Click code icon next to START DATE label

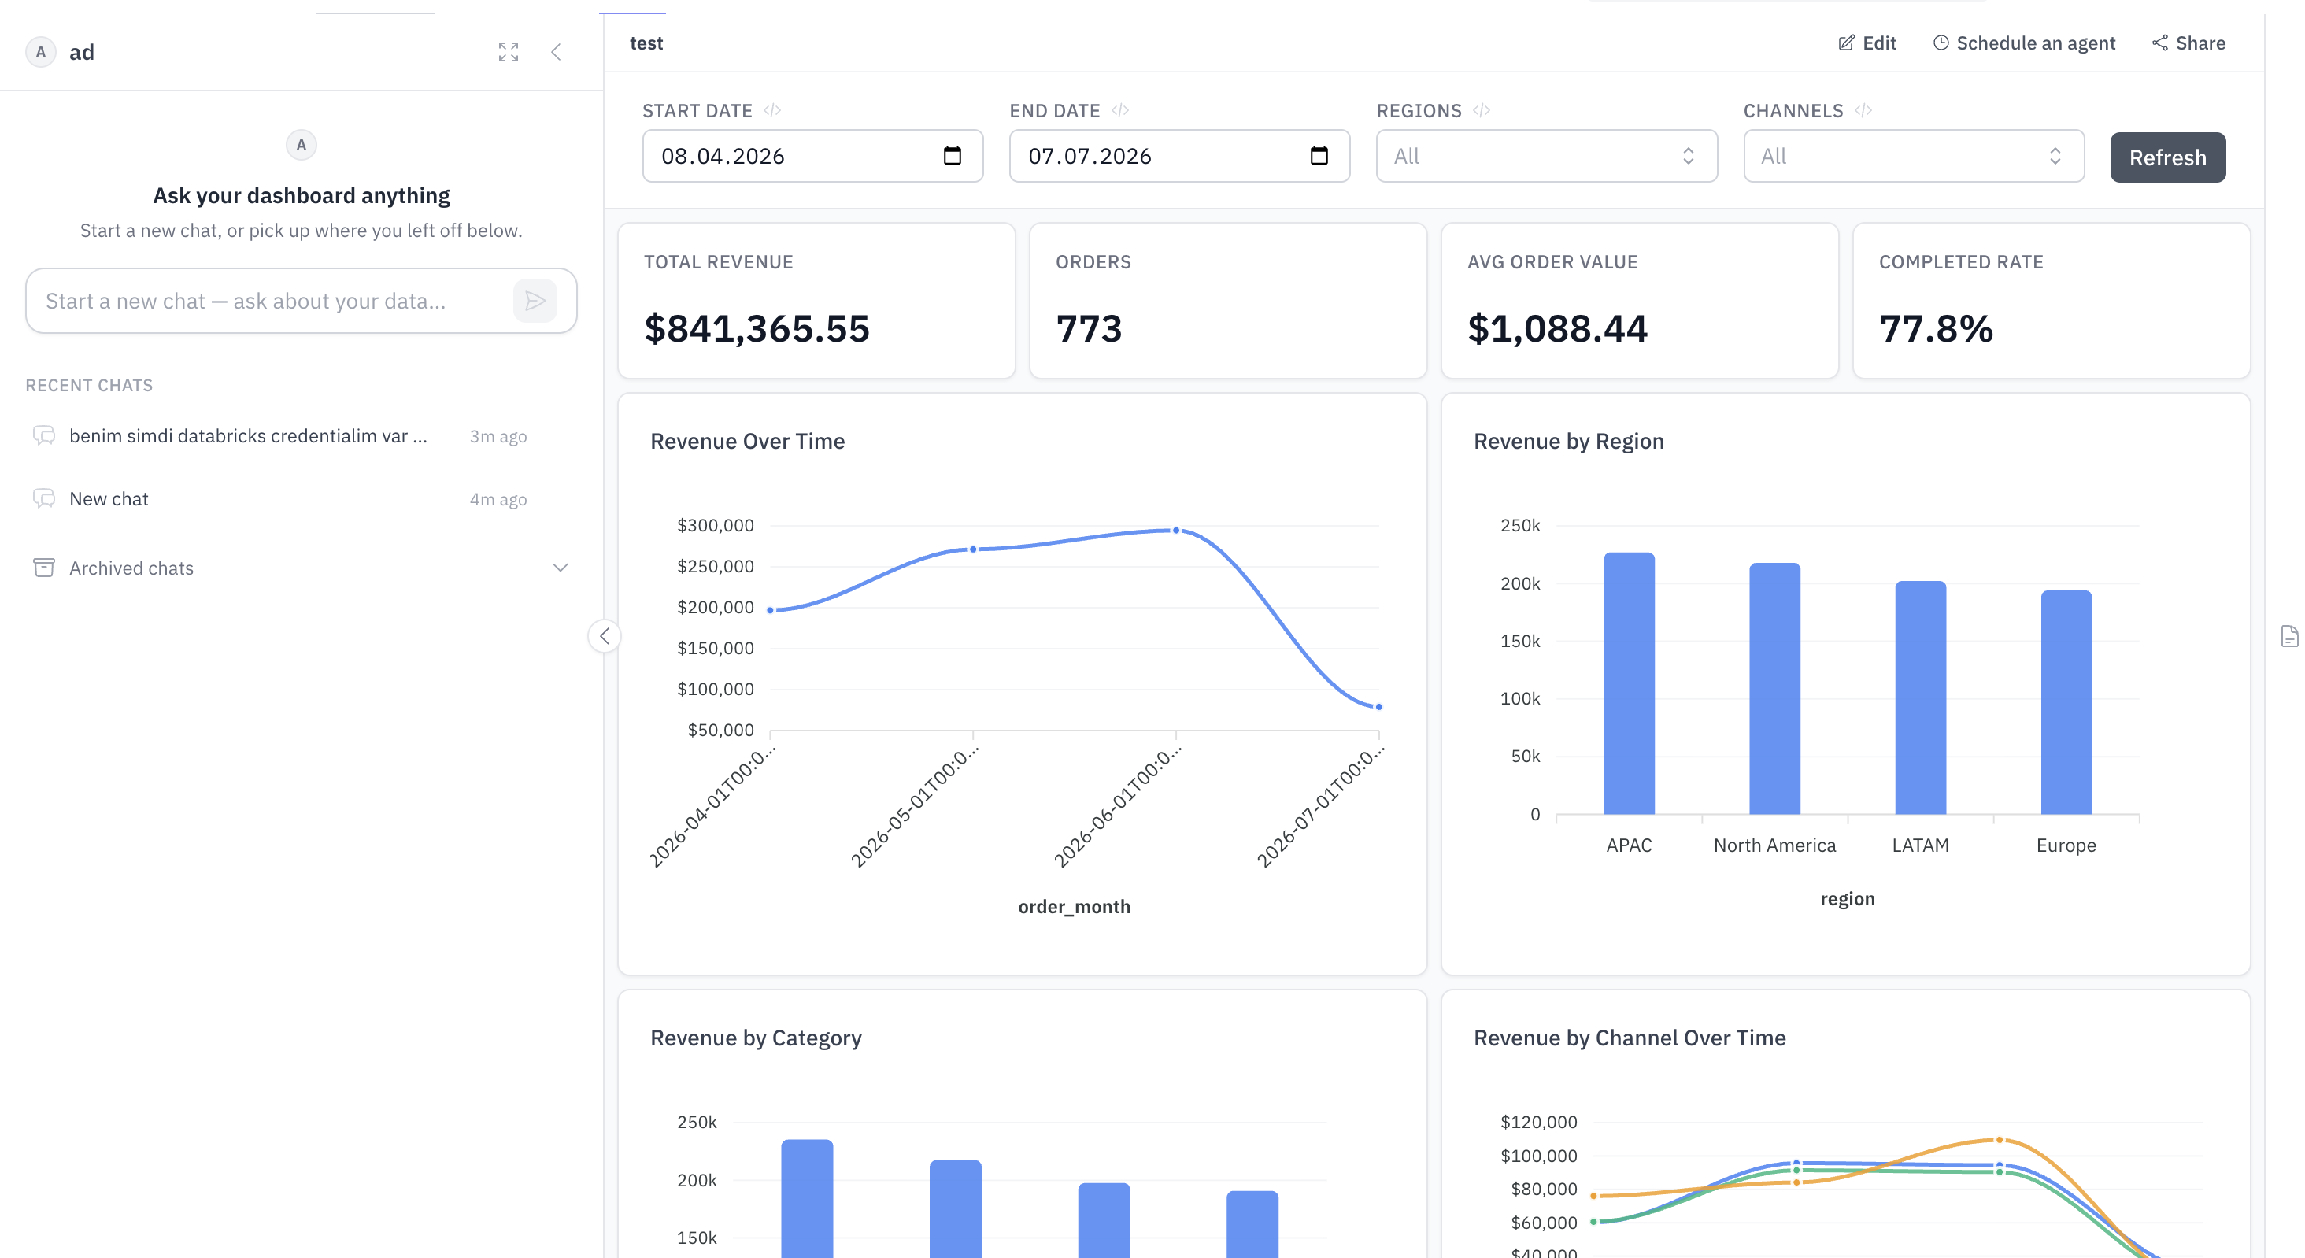[772, 110]
